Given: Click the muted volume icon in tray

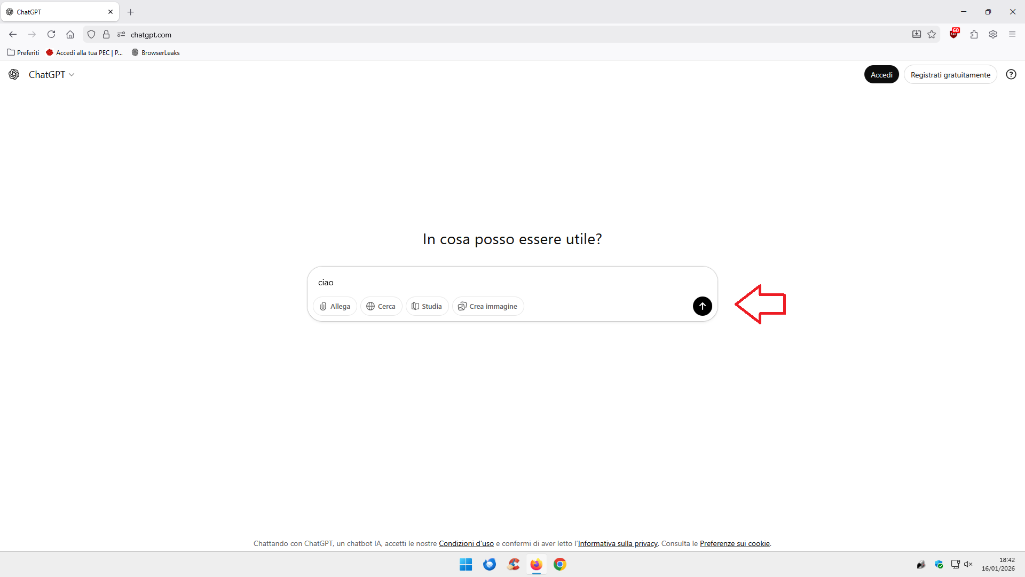Looking at the screenshot, I should point(968,564).
